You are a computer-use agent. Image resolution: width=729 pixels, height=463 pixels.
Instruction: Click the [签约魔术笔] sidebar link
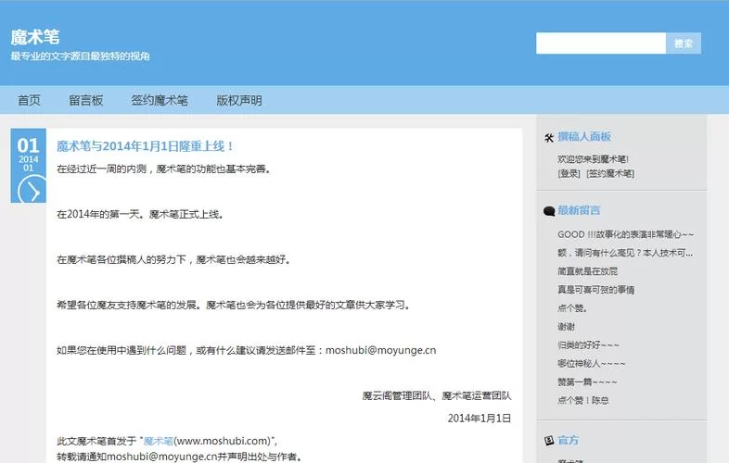(610, 174)
